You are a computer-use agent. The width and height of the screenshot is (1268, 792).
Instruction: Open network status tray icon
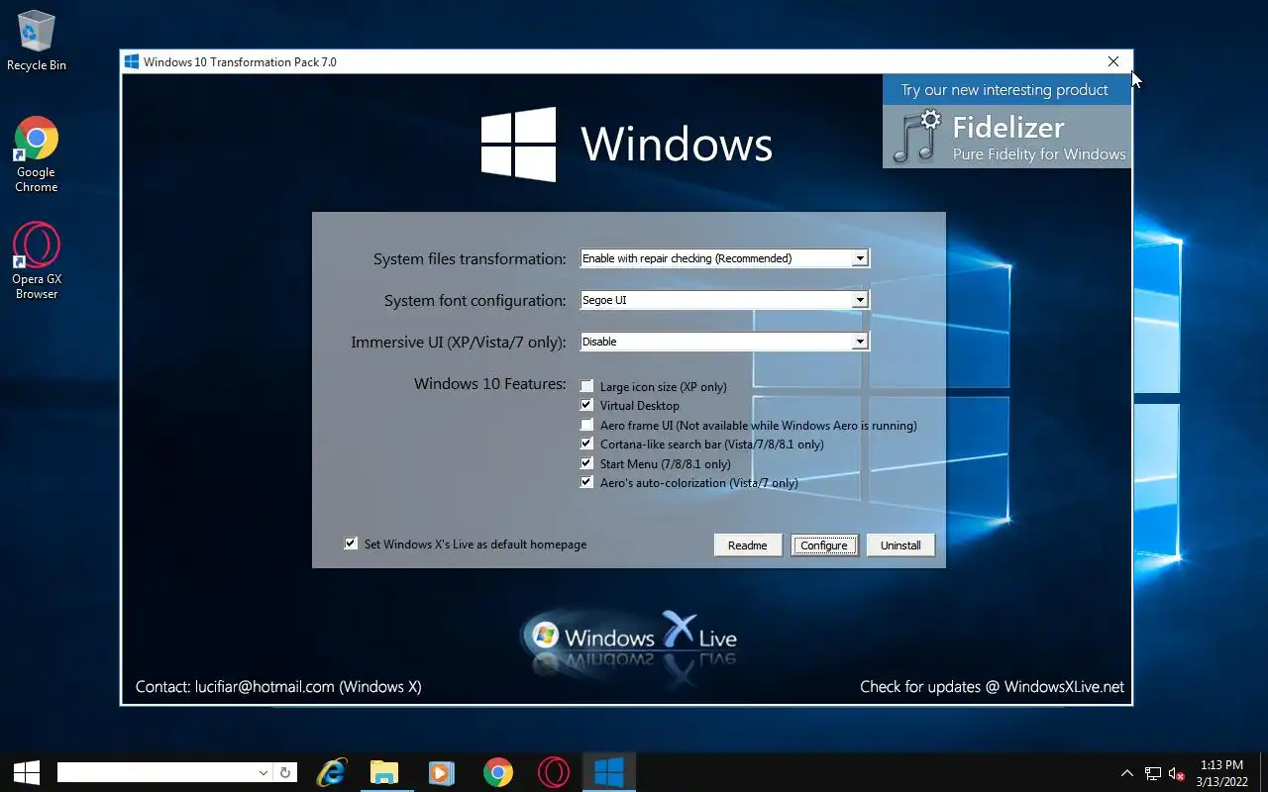point(1153,773)
